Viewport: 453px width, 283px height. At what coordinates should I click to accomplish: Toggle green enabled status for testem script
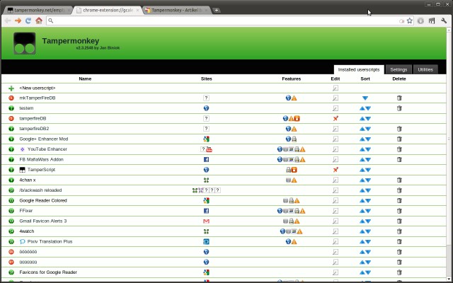click(11, 108)
